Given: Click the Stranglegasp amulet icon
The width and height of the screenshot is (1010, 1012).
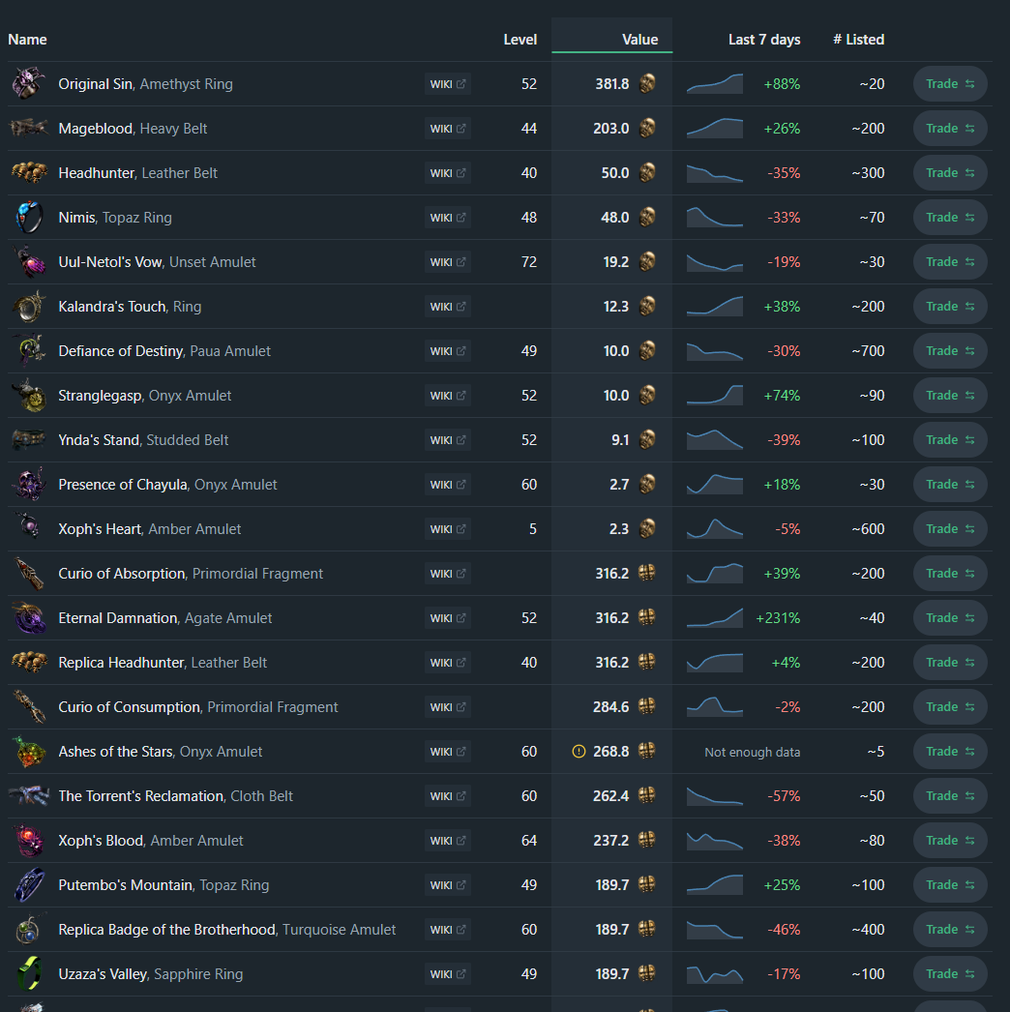Looking at the screenshot, I should (x=29, y=396).
